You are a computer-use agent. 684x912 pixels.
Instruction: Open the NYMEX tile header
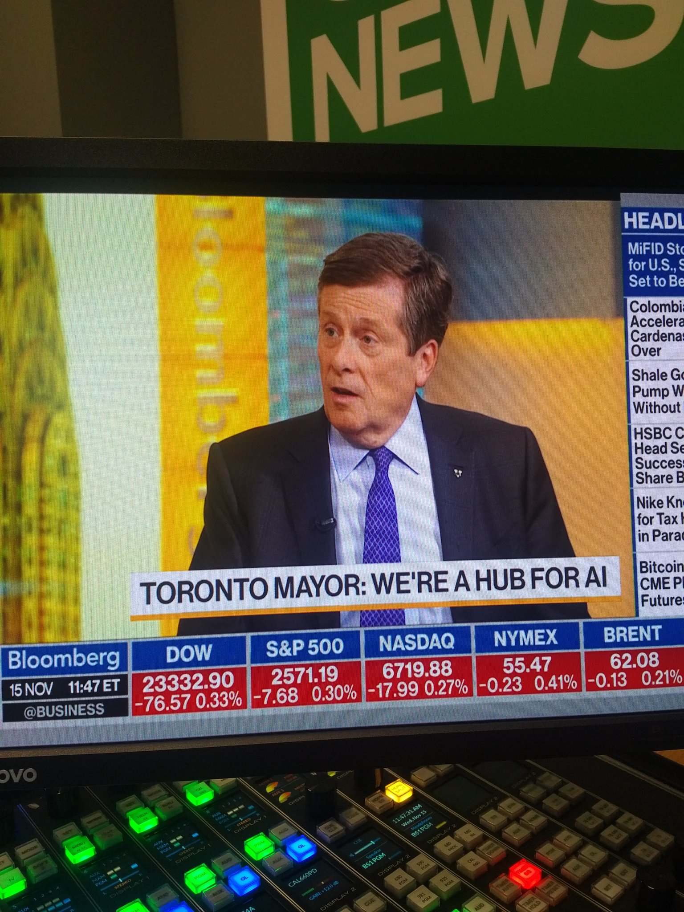tap(526, 637)
